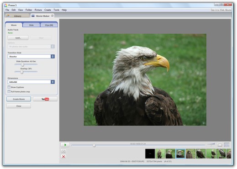Image resolution: width=237 pixels, height=169 pixels.
Task: Click the disabled Clear audio button
Action: point(41,38)
